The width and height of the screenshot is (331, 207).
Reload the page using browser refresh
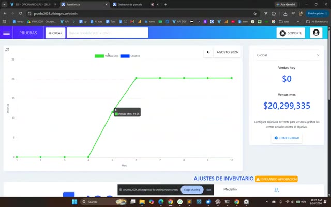[21, 14]
